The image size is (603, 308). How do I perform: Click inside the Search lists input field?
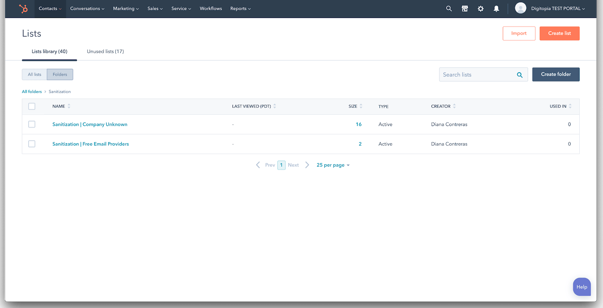[474, 74]
